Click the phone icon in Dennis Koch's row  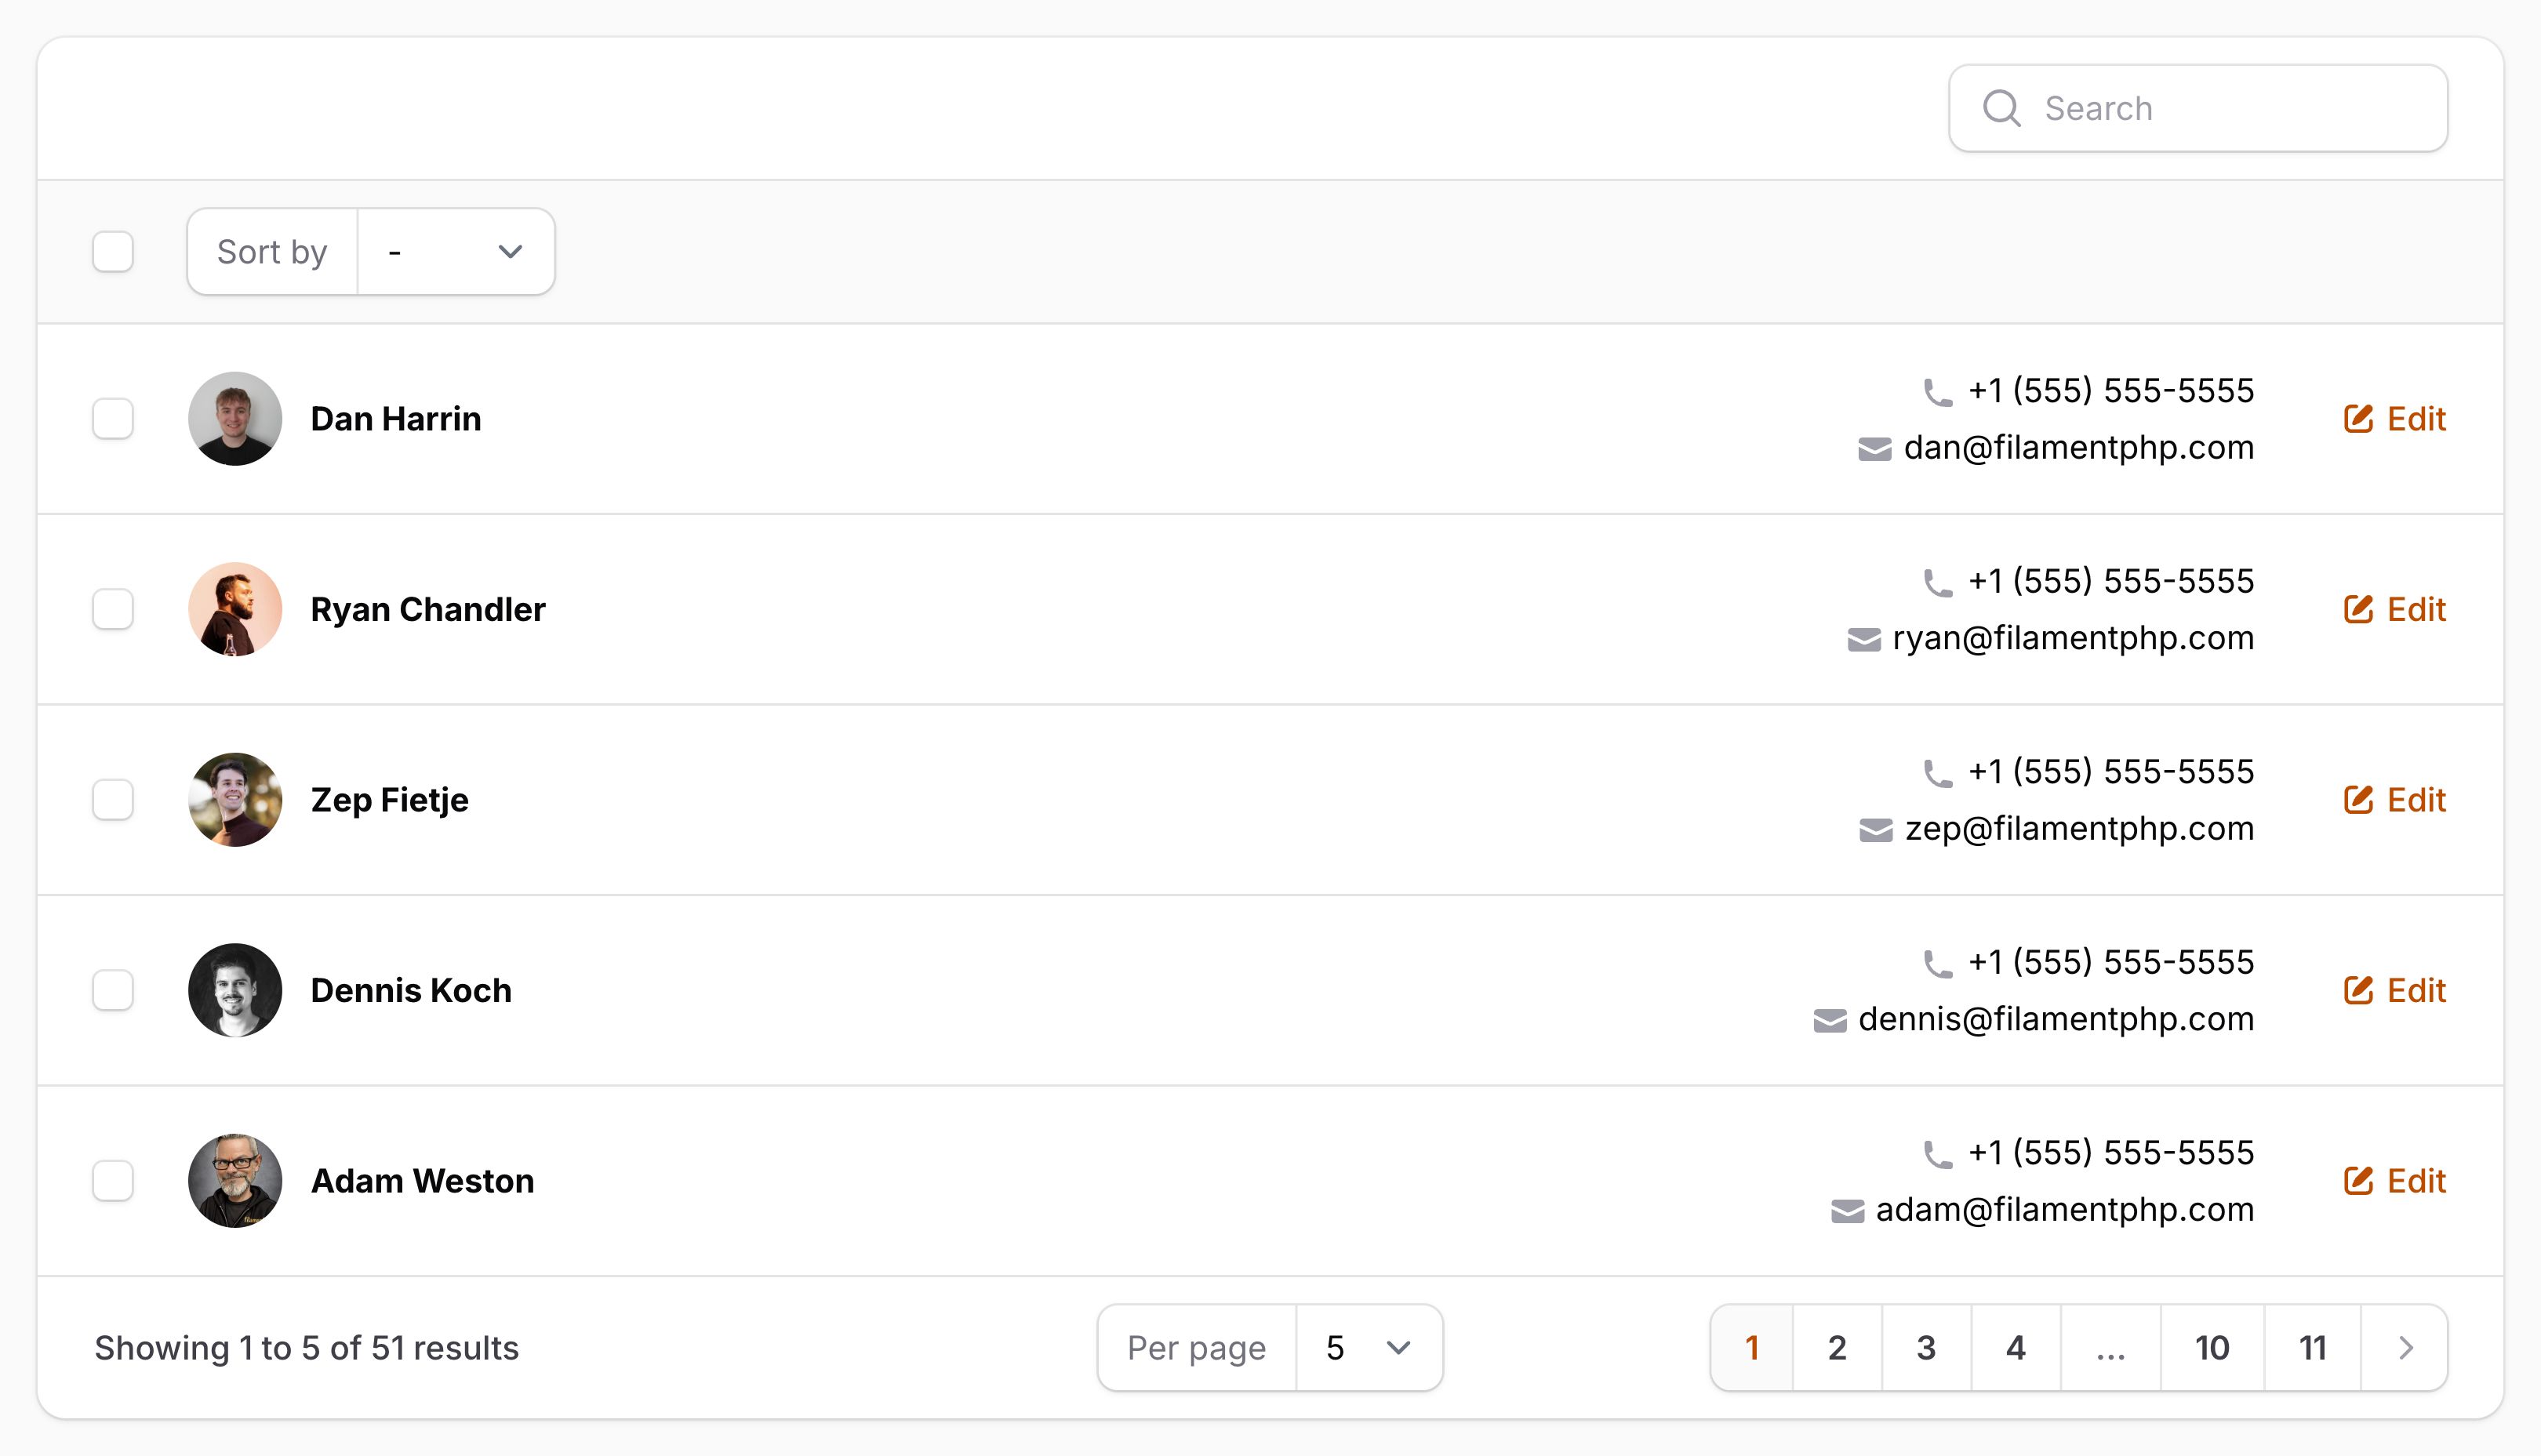tap(1938, 964)
